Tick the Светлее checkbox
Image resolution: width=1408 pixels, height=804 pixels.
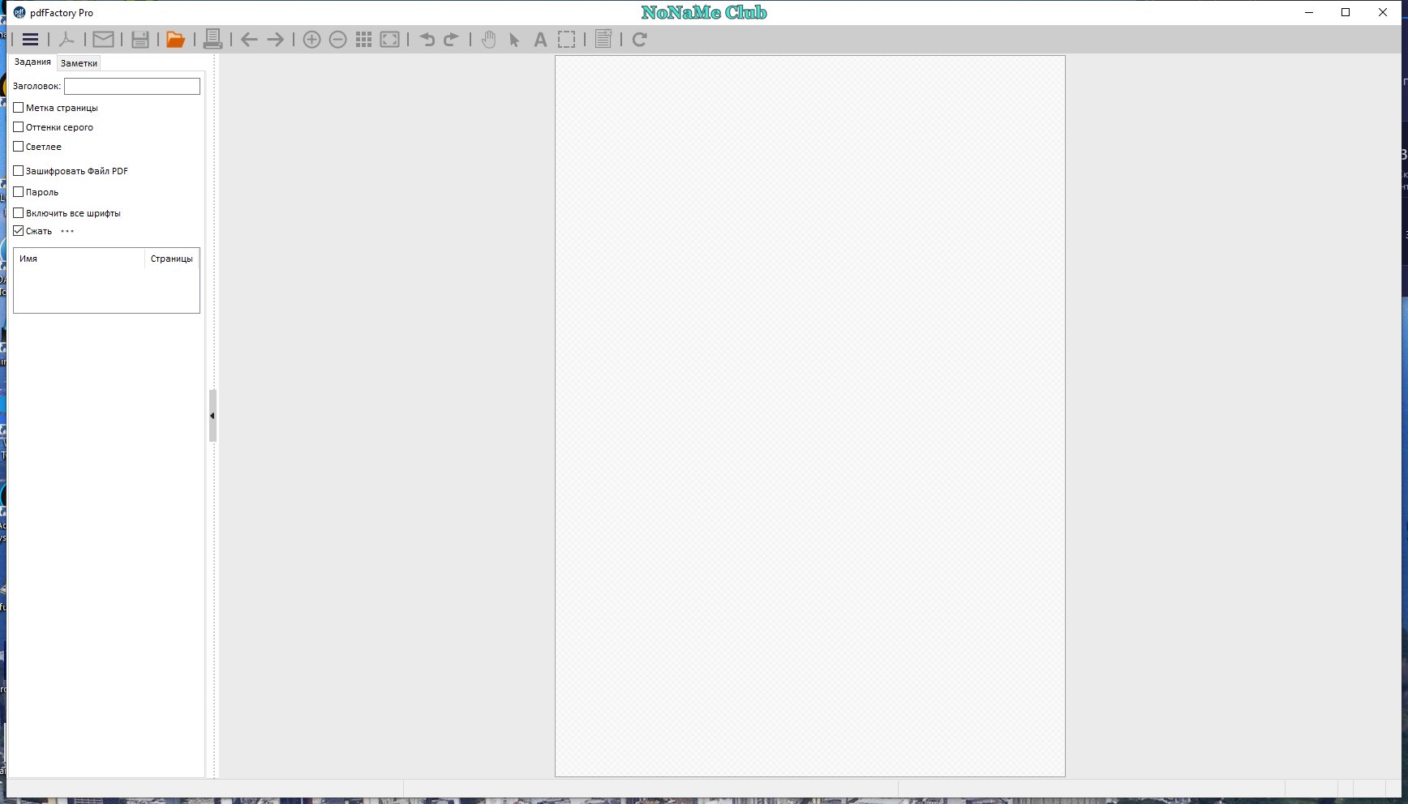point(19,147)
